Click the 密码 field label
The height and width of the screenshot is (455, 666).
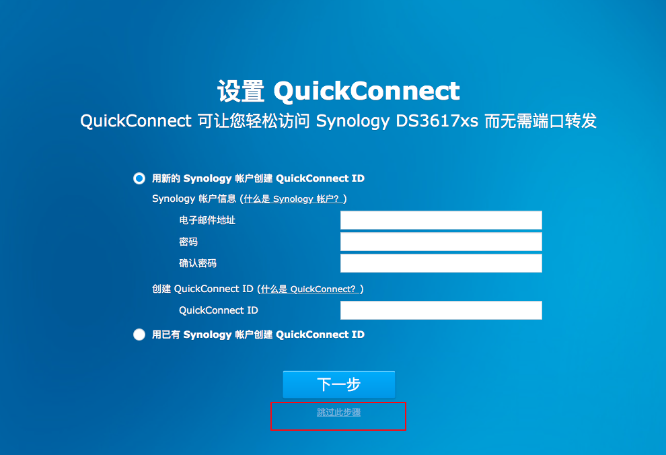tap(188, 242)
